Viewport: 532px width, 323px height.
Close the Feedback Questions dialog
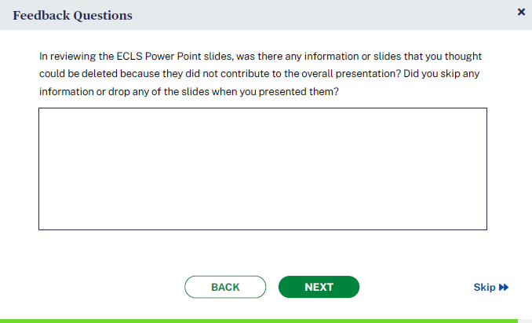tap(521, 12)
